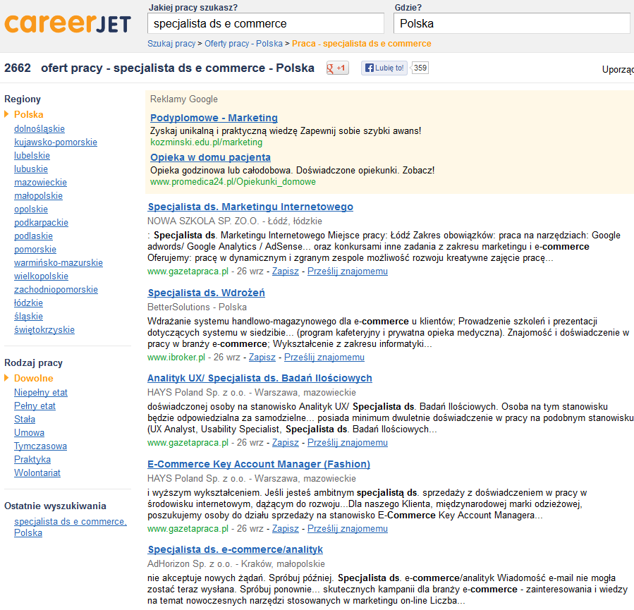Viewport: 634px width, 610px height.
Task: Filter by Tymczasowa job type
Action: [x=40, y=446]
